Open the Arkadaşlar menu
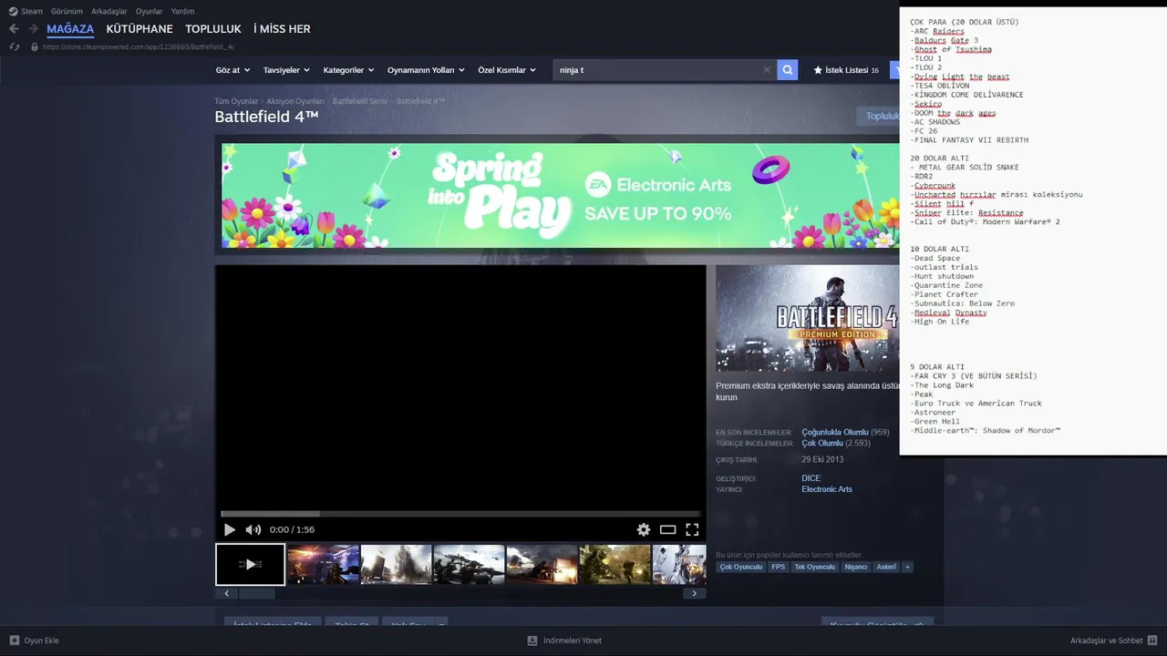1167x656 pixels. click(x=108, y=12)
